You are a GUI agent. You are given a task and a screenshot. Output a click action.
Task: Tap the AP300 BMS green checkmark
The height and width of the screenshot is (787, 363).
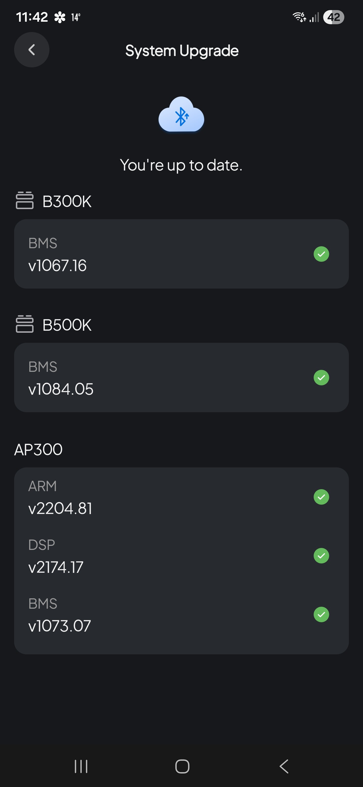pyautogui.click(x=321, y=614)
